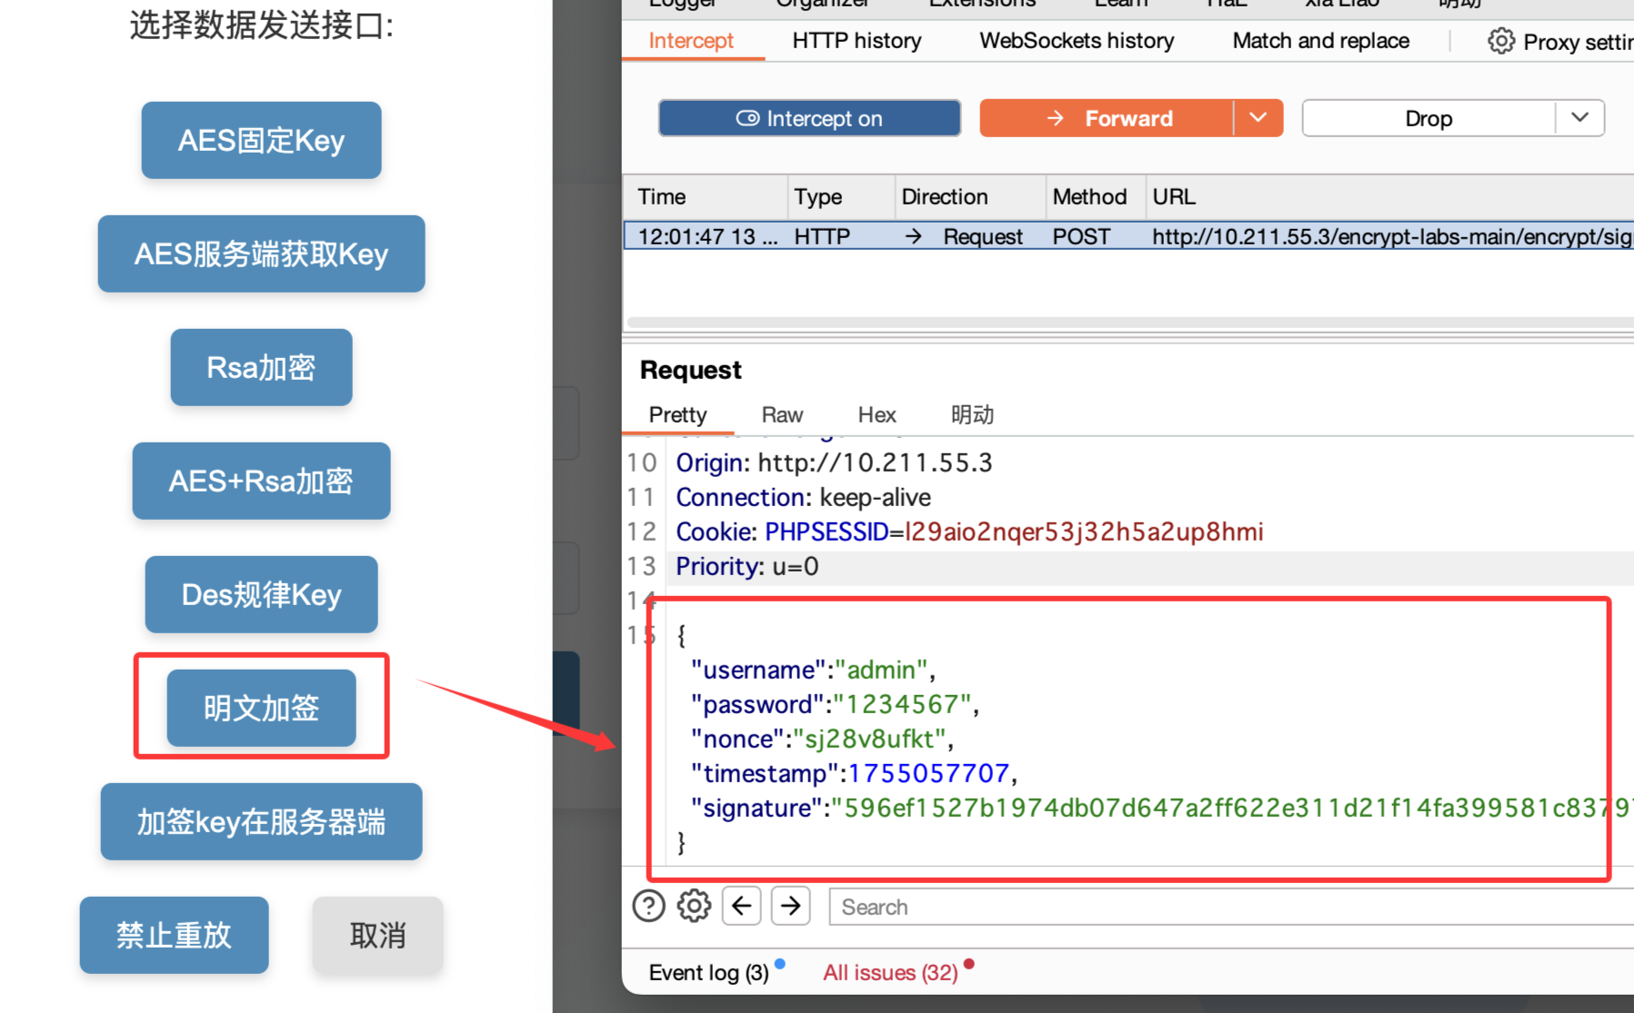
Task: Forward the intercepted request
Action: point(1107,118)
